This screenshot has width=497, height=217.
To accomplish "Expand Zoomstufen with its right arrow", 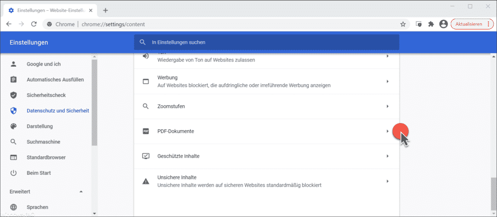I will click(387, 106).
